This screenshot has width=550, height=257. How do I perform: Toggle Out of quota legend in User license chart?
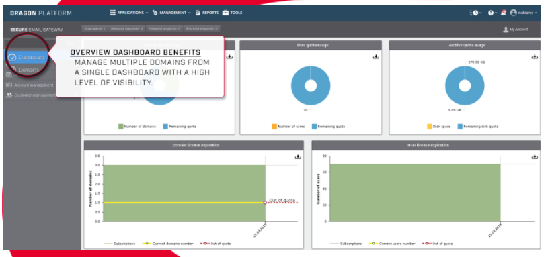(437, 244)
